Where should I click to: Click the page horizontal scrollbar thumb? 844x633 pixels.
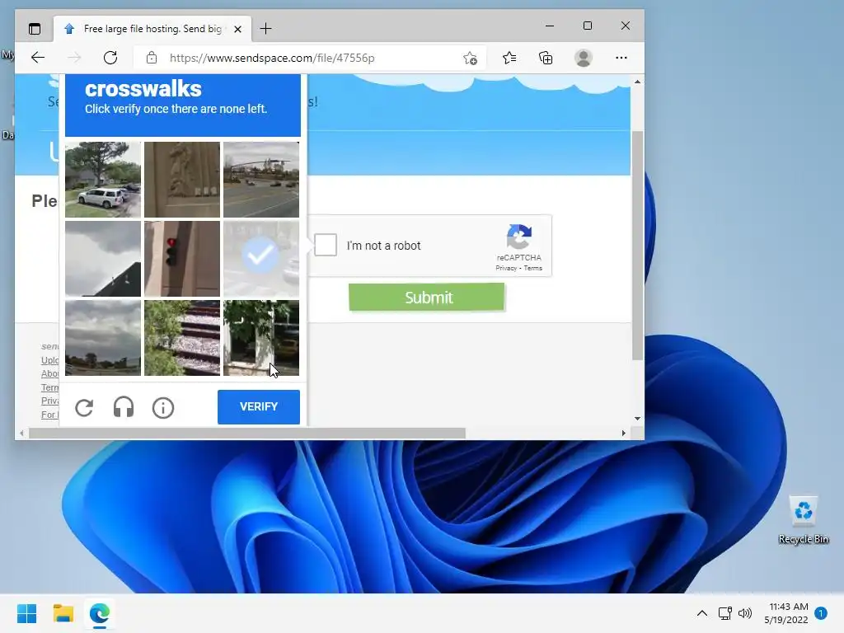click(247, 434)
